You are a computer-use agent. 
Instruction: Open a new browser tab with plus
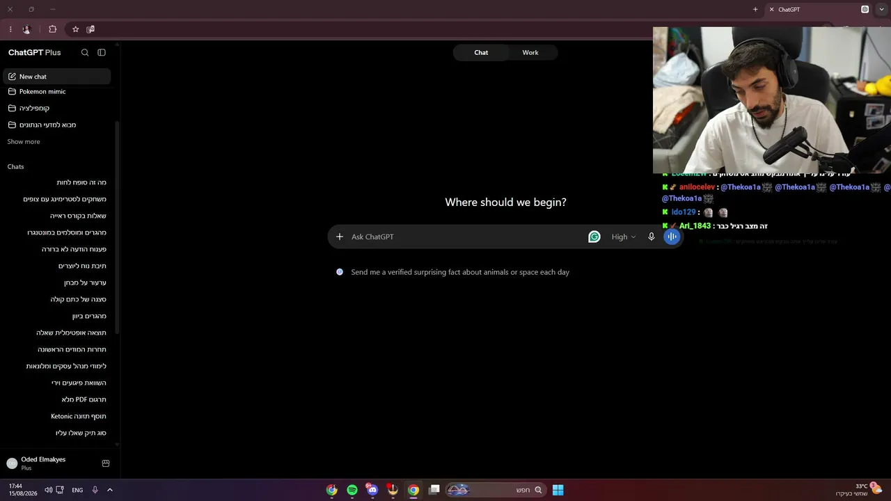755,10
